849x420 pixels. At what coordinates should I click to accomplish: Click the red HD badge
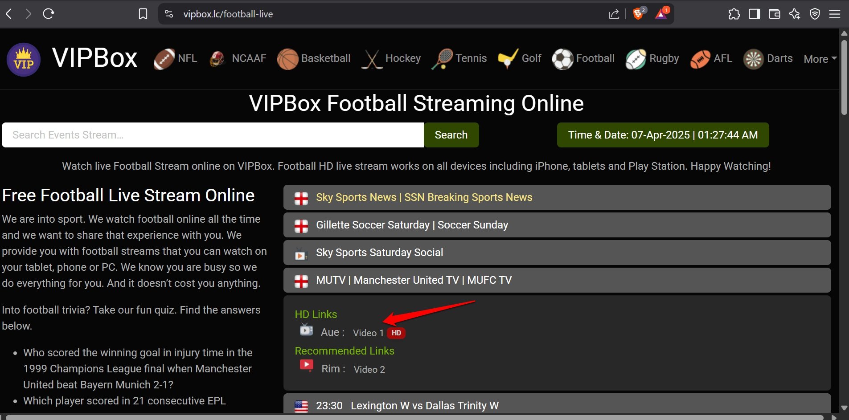click(x=396, y=333)
